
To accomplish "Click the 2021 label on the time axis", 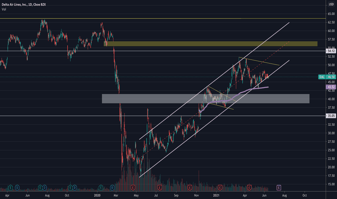I will click(216, 195).
